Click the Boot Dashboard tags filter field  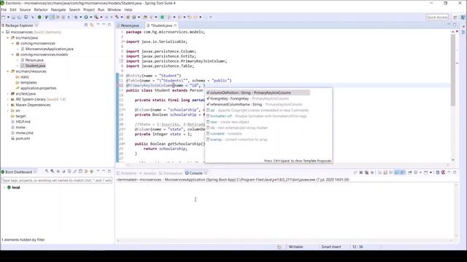57,180
